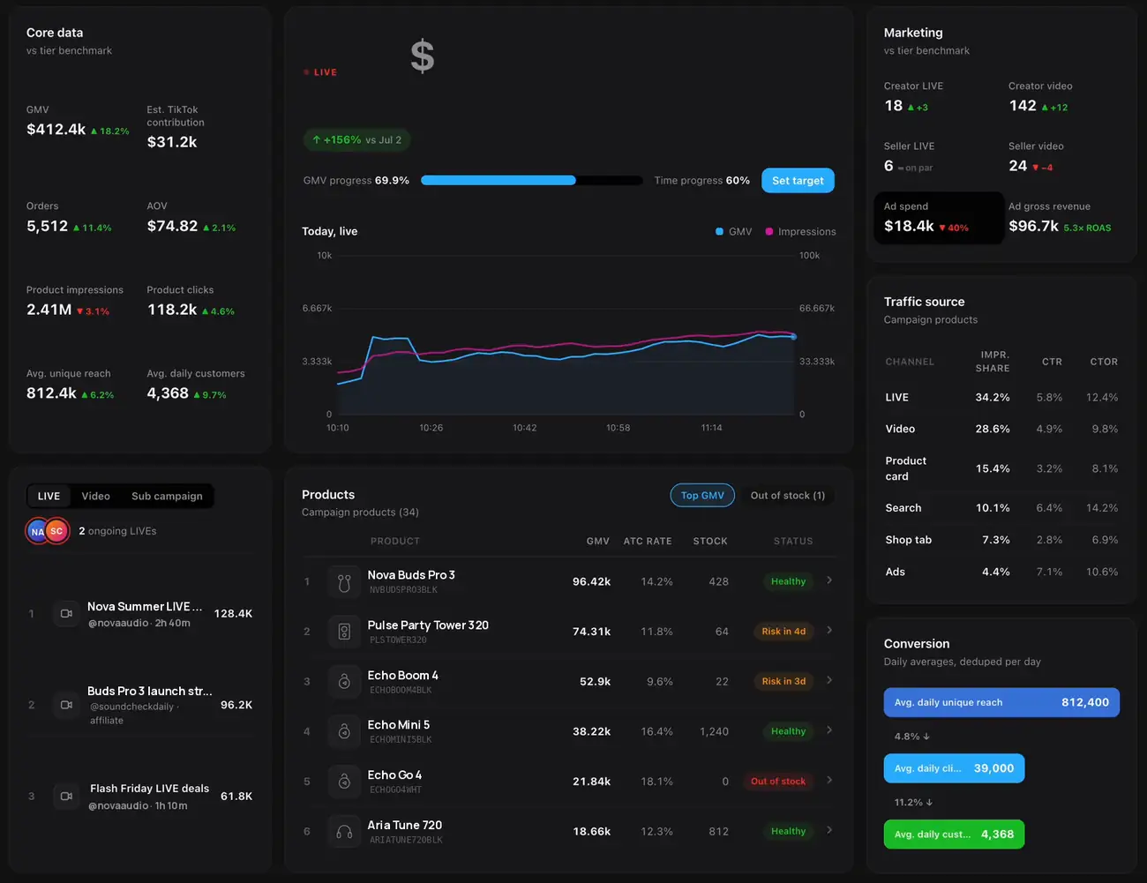Image resolution: width=1147 pixels, height=883 pixels.
Task: Click the headphones icon for Aria Tune 720
Action: pyautogui.click(x=344, y=831)
